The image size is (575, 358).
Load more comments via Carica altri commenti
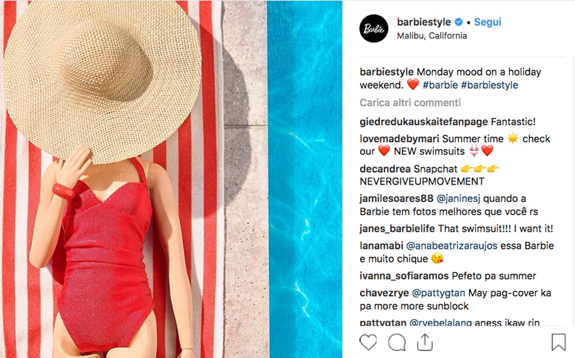pyautogui.click(x=410, y=102)
